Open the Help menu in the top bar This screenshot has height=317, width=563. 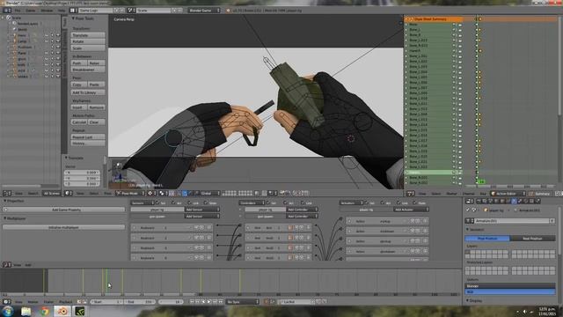point(62,11)
